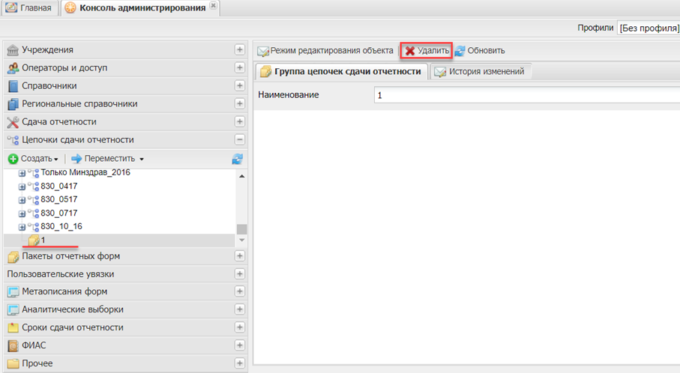The height and width of the screenshot is (373, 680).
Task: Click the green plus Создать icon
Action: [13, 159]
